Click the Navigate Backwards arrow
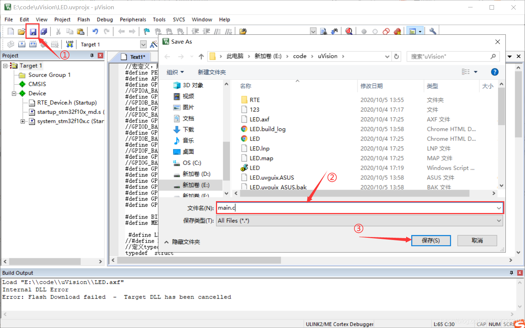Screen dimensions: 525x328 [121, 32]
